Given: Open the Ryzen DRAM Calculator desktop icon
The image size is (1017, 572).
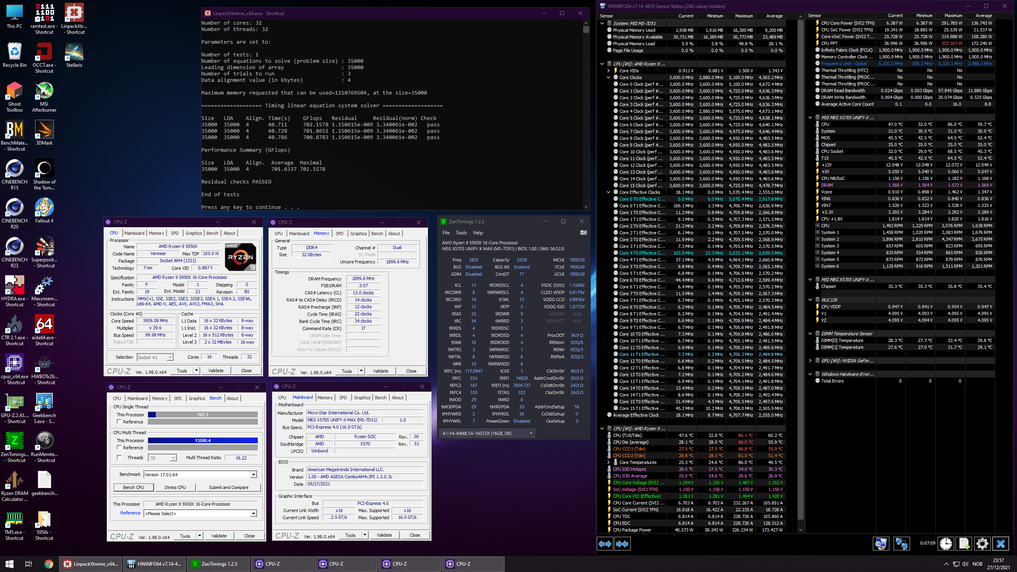Looking at the screenshot, I should [15, 486].
